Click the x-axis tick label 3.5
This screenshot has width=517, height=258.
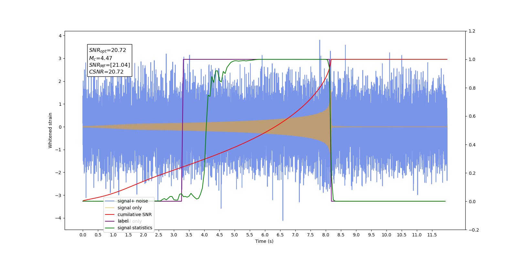pos(189,235)
